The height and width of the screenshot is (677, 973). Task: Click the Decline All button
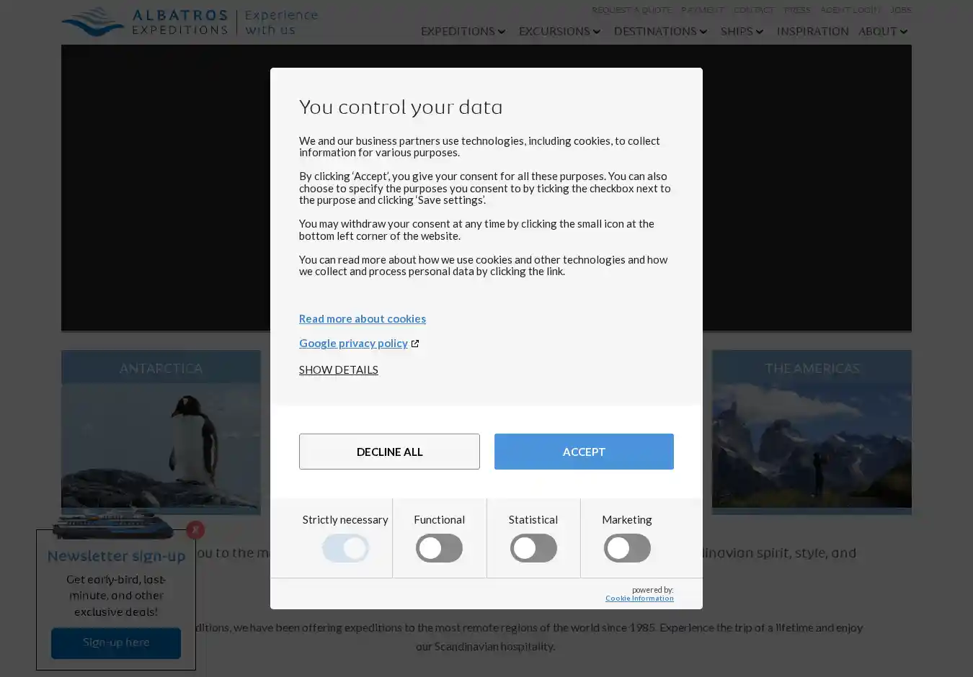pyautogui.click(x=389, y=452)
